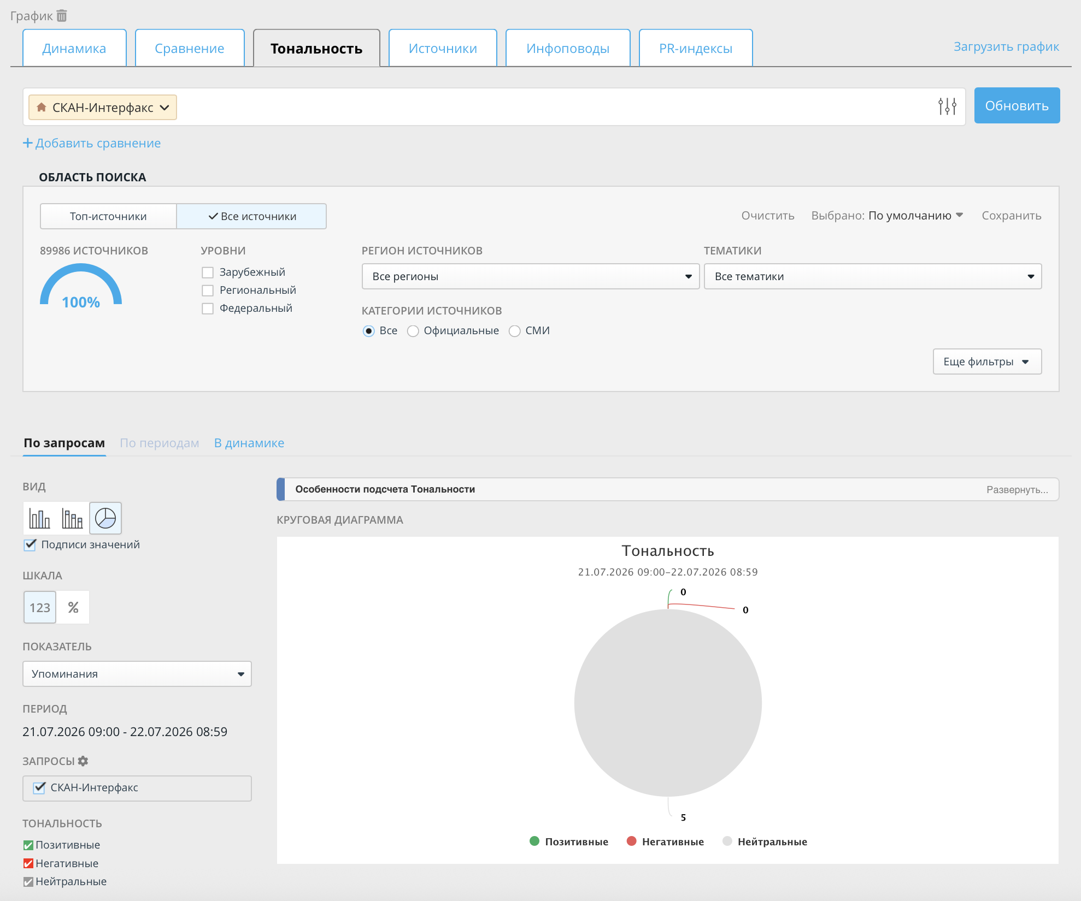Open the queries settings gear
Viewport: 1081px width, 901px height.
click(x=83, y=761)
